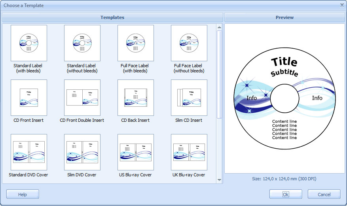Viewport: 347px width, 206px height.
Task: Click the disc label preview image
Action: point(284,98)
